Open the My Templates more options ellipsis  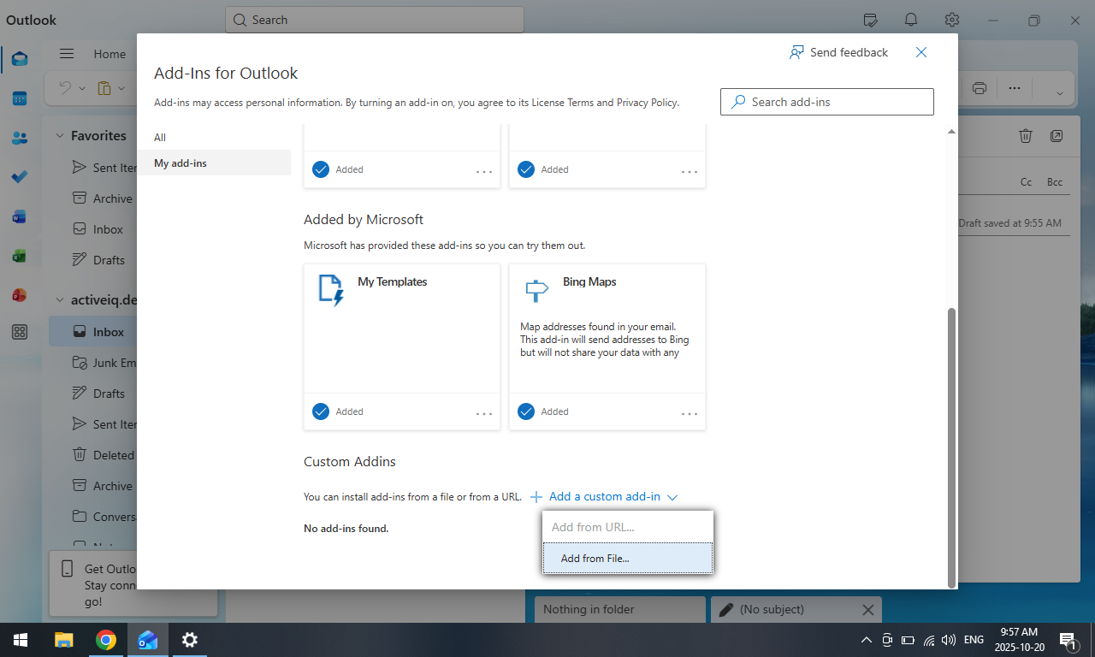(x=484, y=413)
